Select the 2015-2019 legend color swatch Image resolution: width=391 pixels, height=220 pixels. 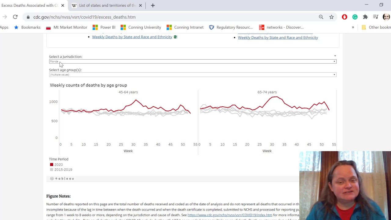pyautogui.click(x=52, y=170)
